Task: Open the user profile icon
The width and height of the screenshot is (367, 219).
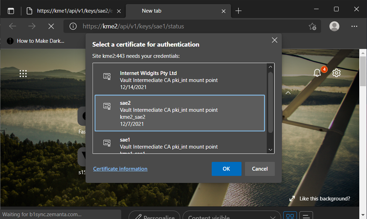Action: pos(334,26)
